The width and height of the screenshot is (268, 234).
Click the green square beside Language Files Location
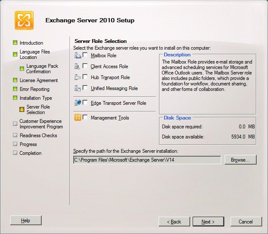[x=15, y=54]
